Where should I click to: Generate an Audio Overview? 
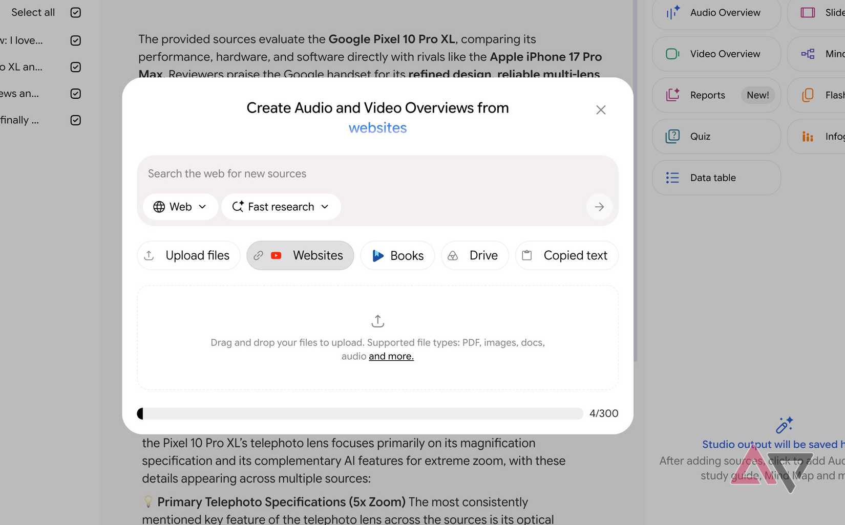pos(716,13)
